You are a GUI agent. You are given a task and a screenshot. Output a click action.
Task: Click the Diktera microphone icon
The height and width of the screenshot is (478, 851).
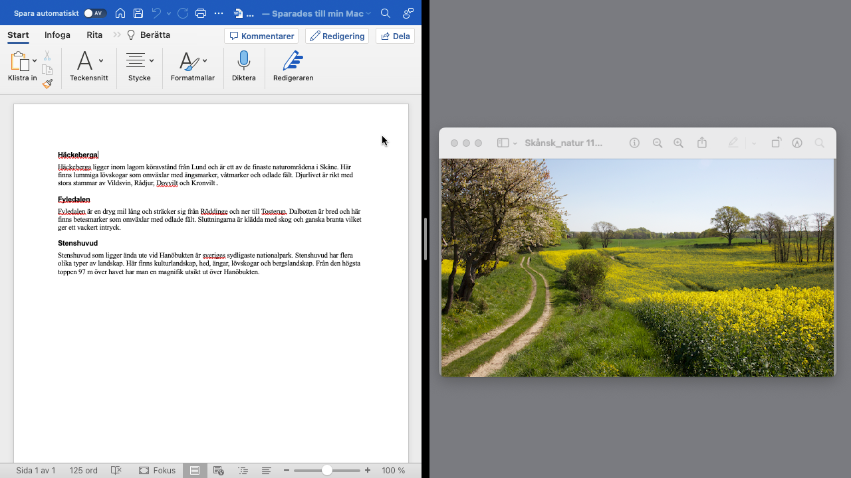click(243, 62)
